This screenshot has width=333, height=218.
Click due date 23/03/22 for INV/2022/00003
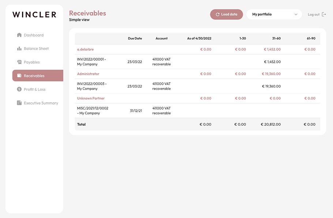[135, 86]
